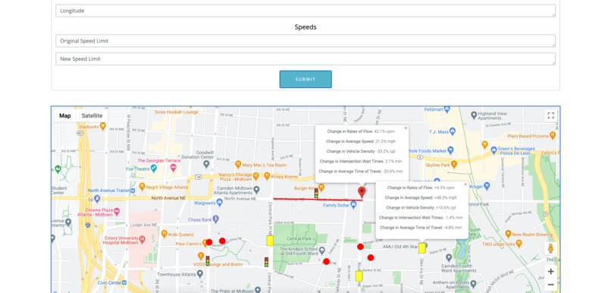
Task: Click Nancy's Chicago Pizza restaurant icon
Action: [255, 176]
